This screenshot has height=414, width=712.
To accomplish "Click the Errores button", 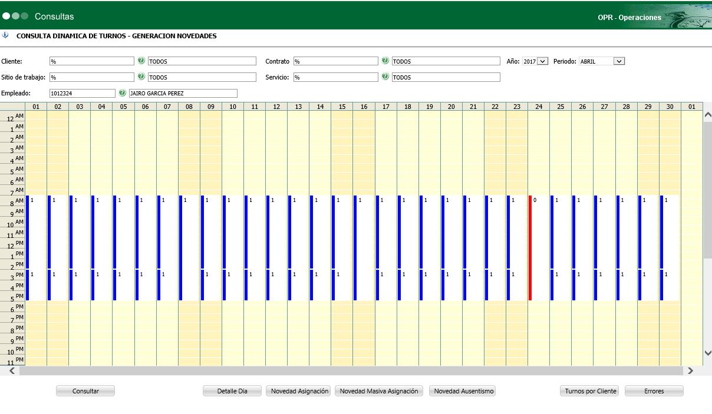I will [654, 391].
